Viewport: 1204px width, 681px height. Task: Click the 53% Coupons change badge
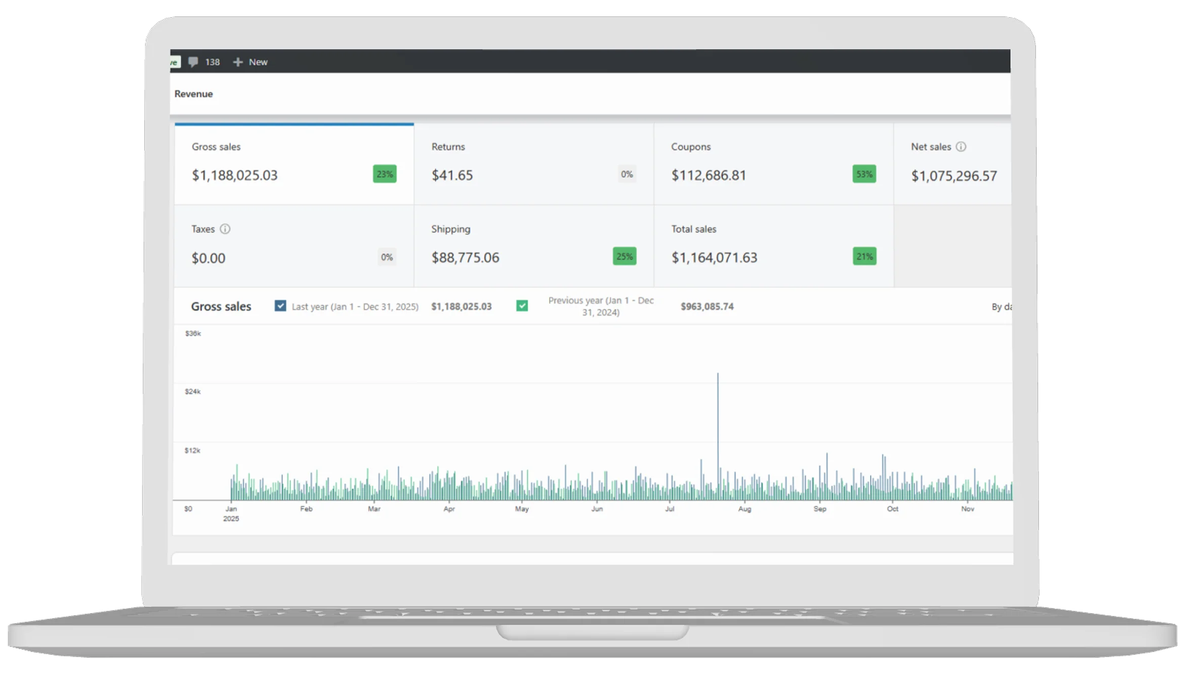864,174
